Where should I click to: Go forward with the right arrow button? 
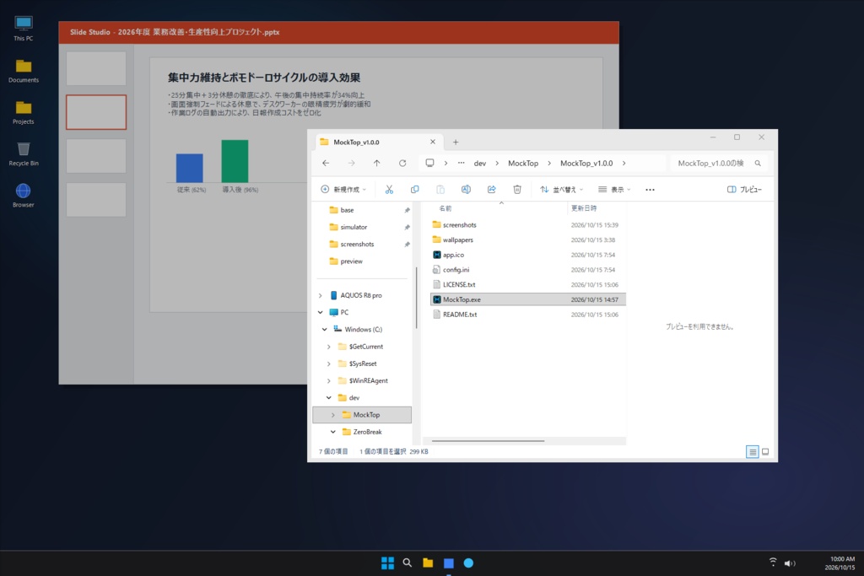coord(351,163)
